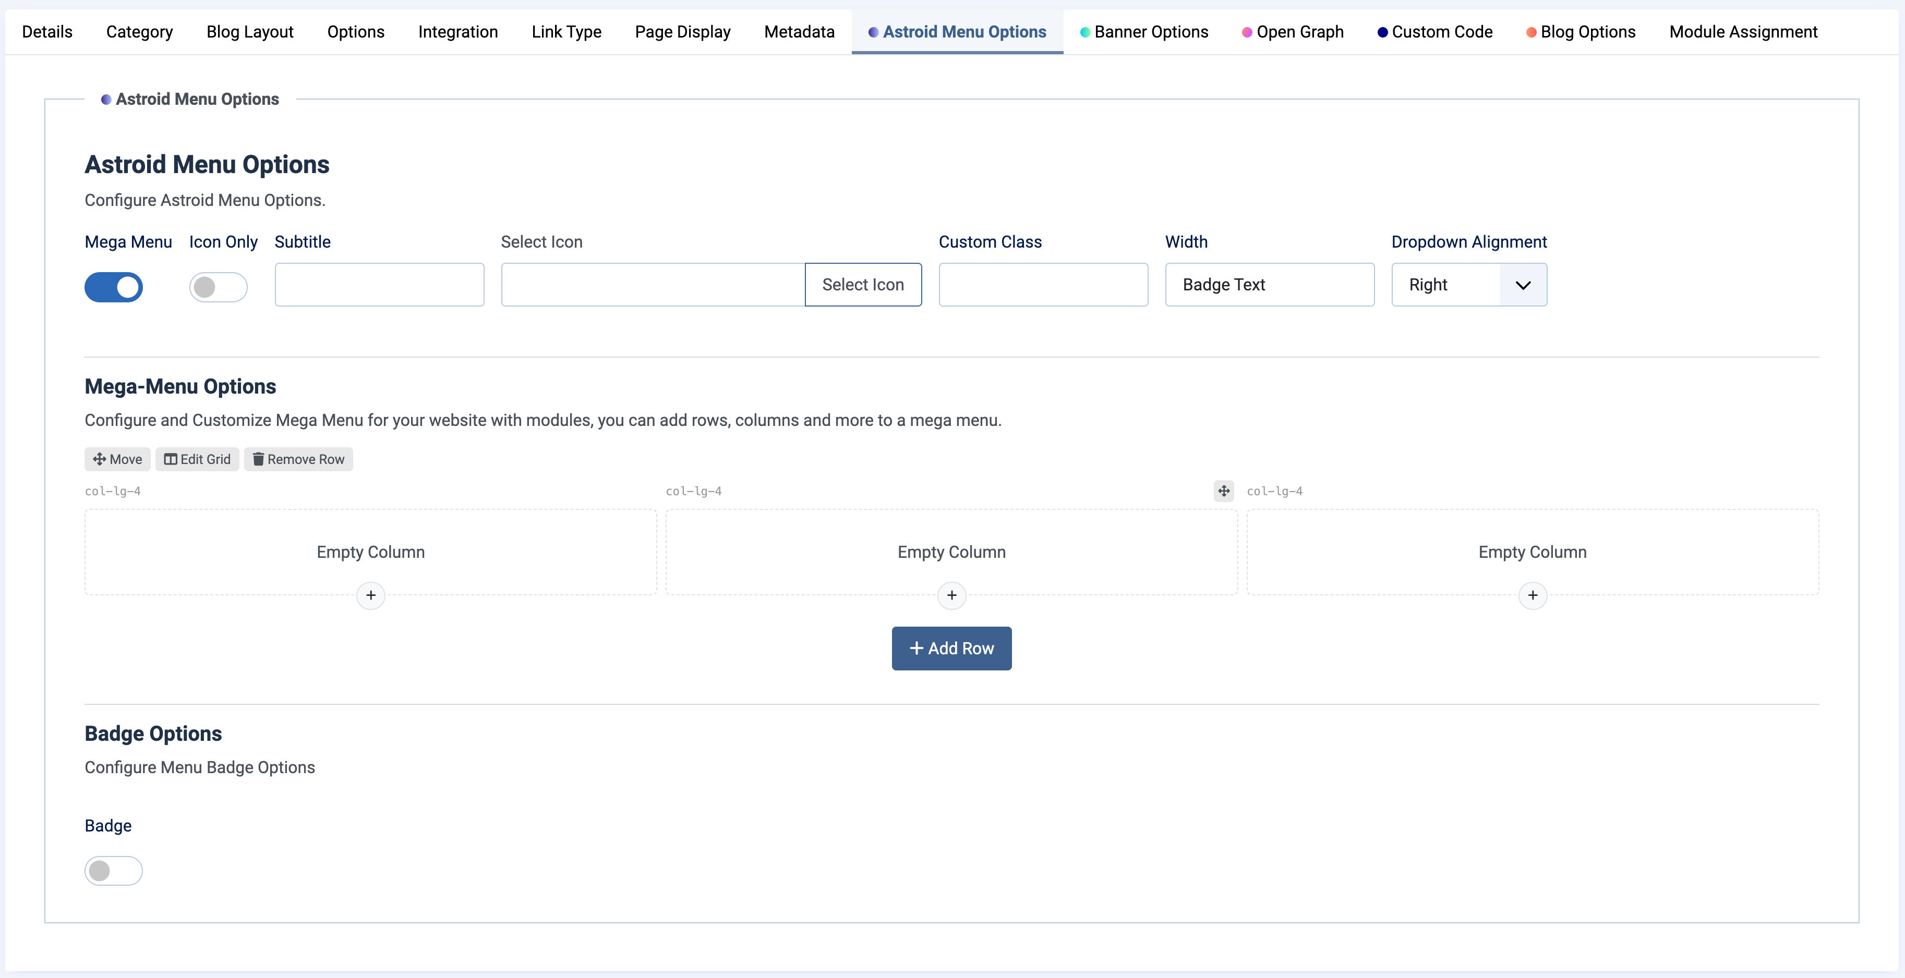This screenshot has width=1905, height=978.
Task: Add element to middle empty column
Action: 952,595
